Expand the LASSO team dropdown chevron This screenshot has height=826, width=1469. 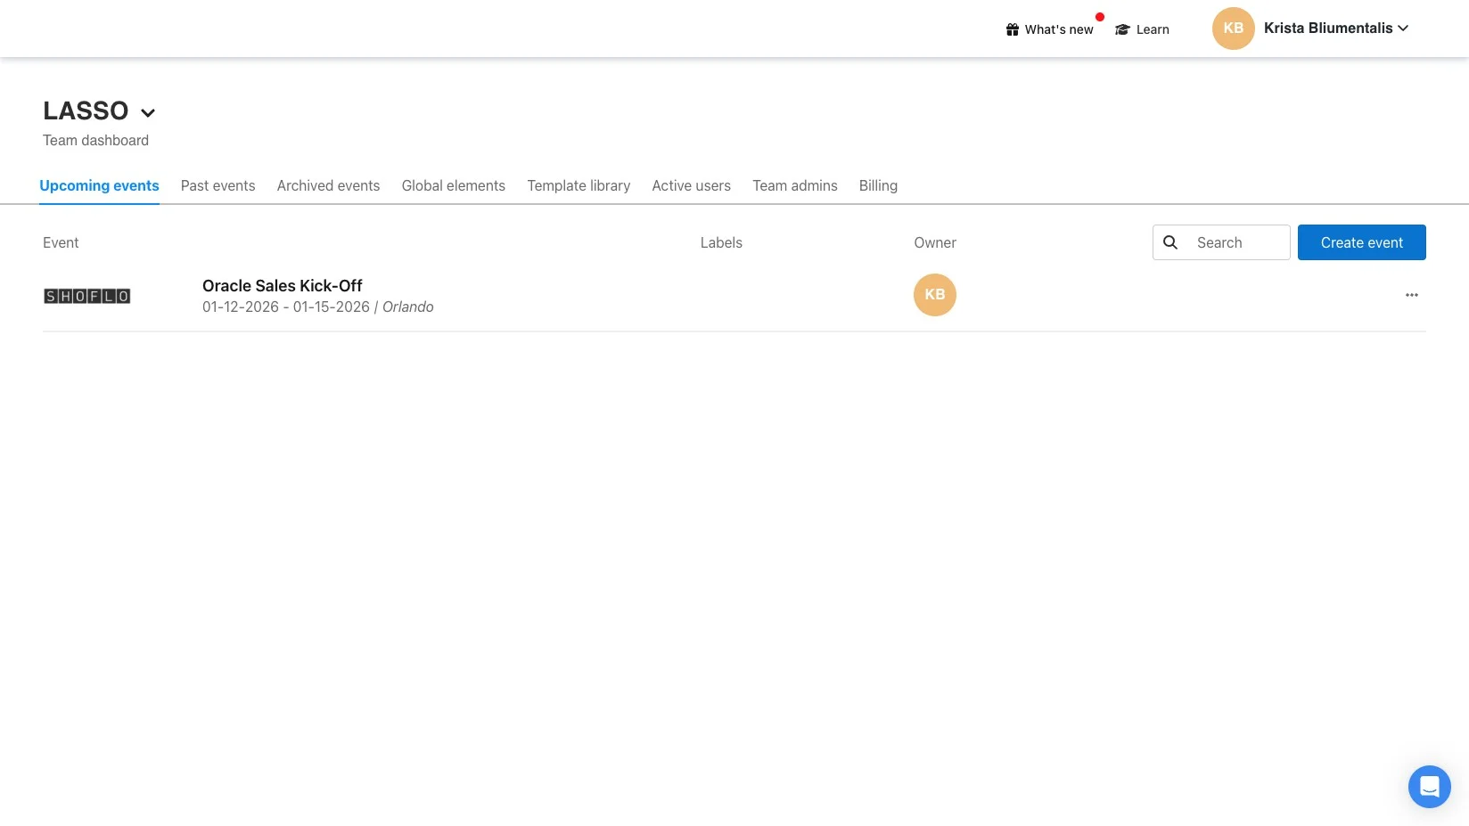click(x=148, y=112)
